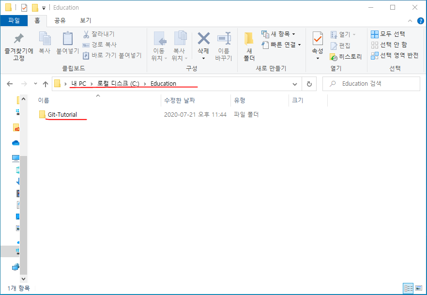Click 모두 선택 (select all)

(x=388, y=34)
